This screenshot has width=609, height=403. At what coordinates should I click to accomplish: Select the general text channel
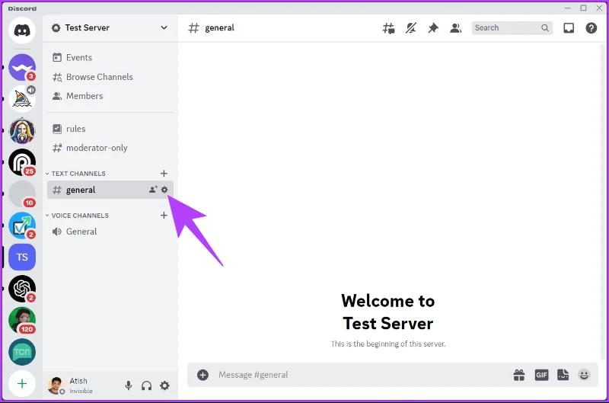[110, 190]
